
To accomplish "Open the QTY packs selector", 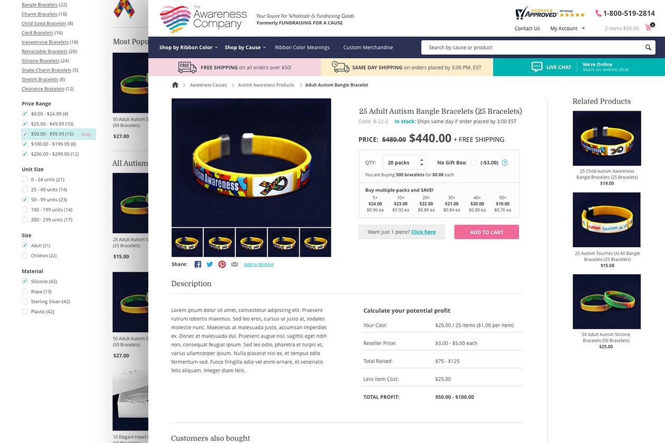I will [x=404, y=162].
